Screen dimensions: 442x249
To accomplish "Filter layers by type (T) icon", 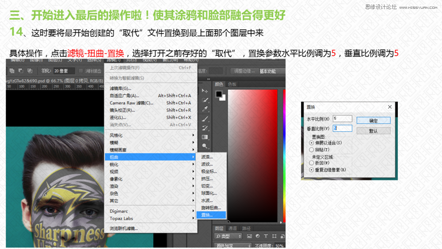I will (266, 236).
